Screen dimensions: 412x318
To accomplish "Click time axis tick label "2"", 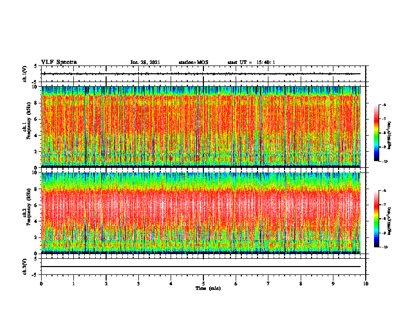I will click(x=106, y=284).
